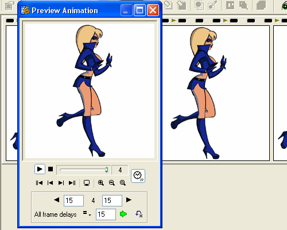Image resolution: width=287 pixels, height=230 pixels.
Task: Step back to previous frame
Action: (50, 183)
